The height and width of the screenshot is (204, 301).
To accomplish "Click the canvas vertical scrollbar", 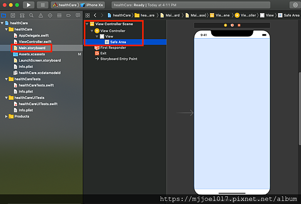I will [299, 109].
